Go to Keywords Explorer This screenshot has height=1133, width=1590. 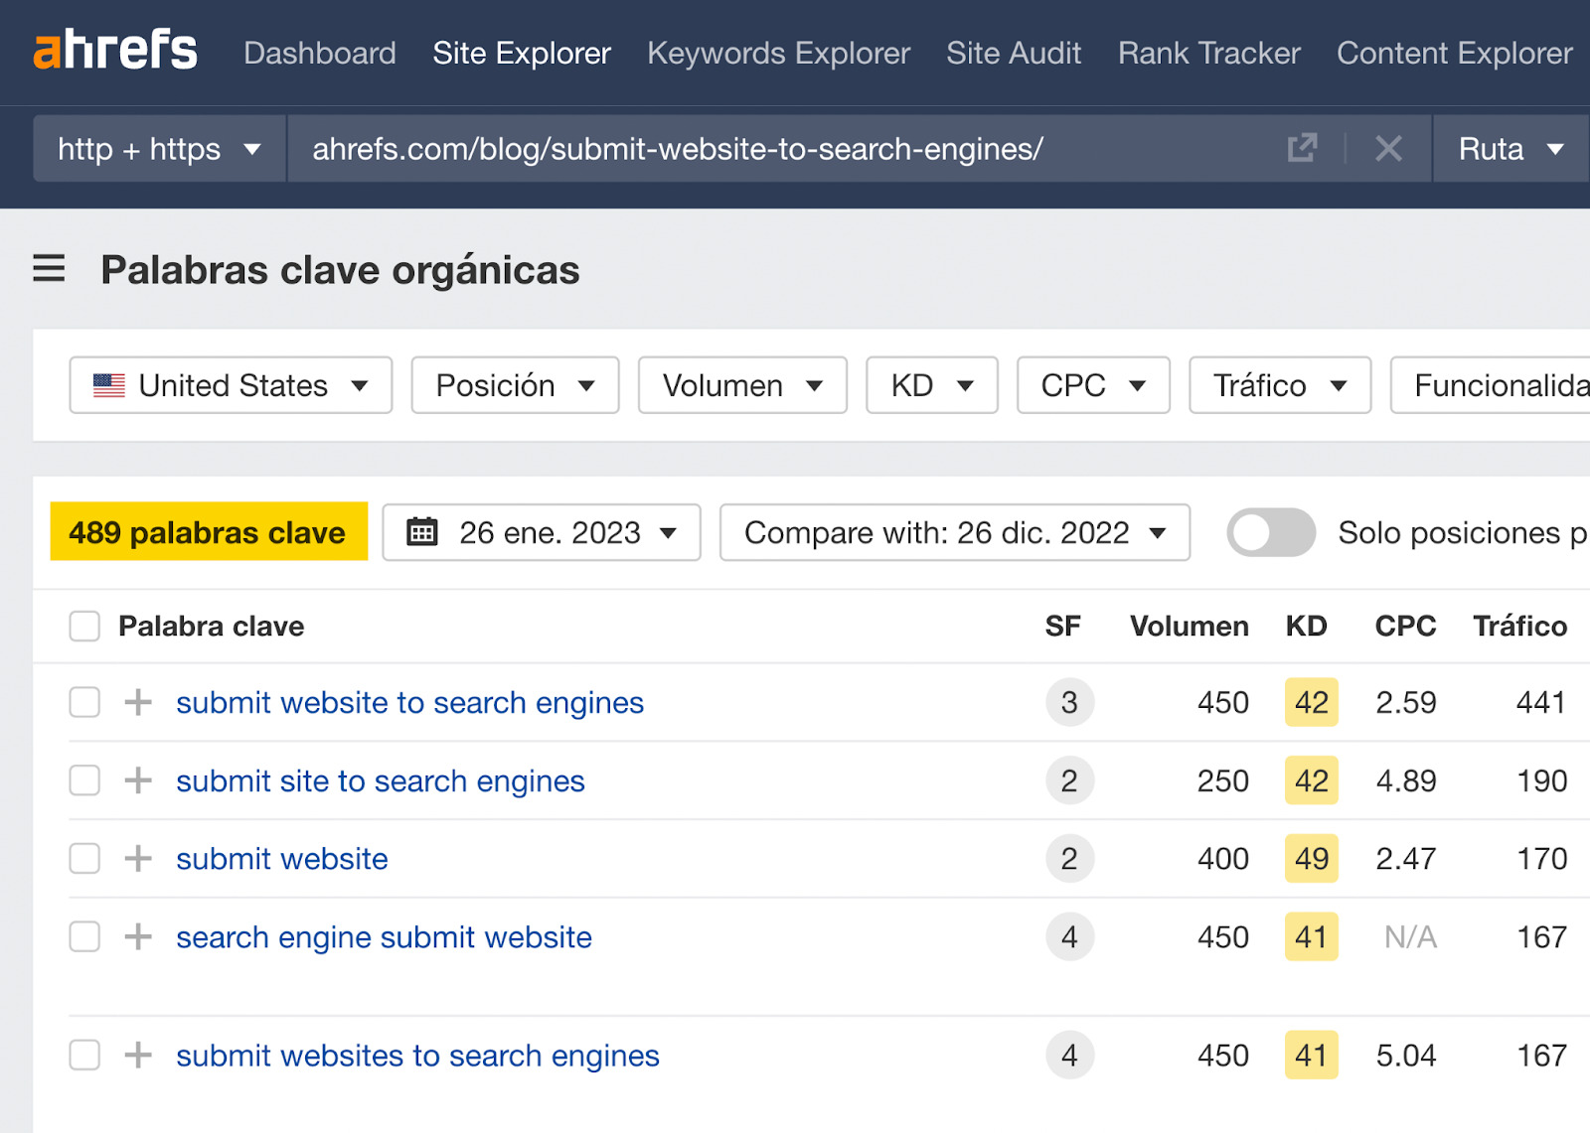pos(778,53)
